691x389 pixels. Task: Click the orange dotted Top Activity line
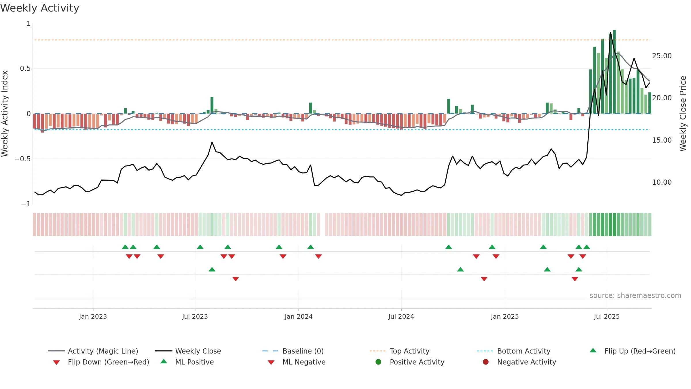(x=342, y=40)
